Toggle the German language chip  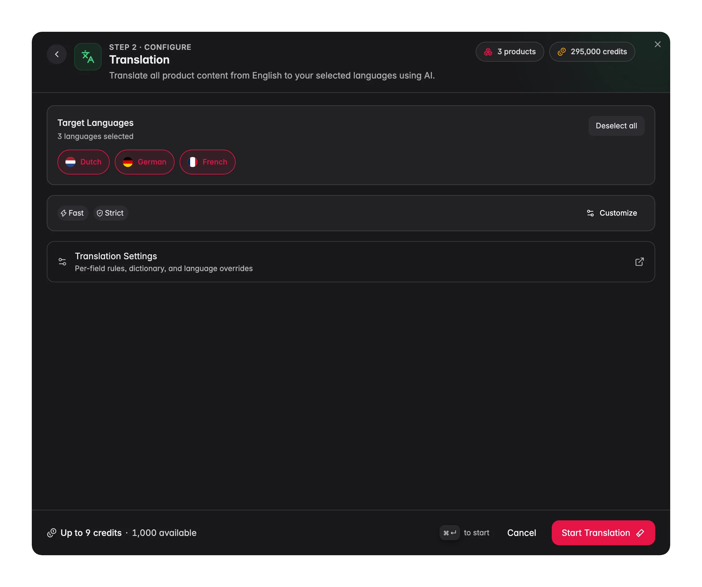point(144,162)
